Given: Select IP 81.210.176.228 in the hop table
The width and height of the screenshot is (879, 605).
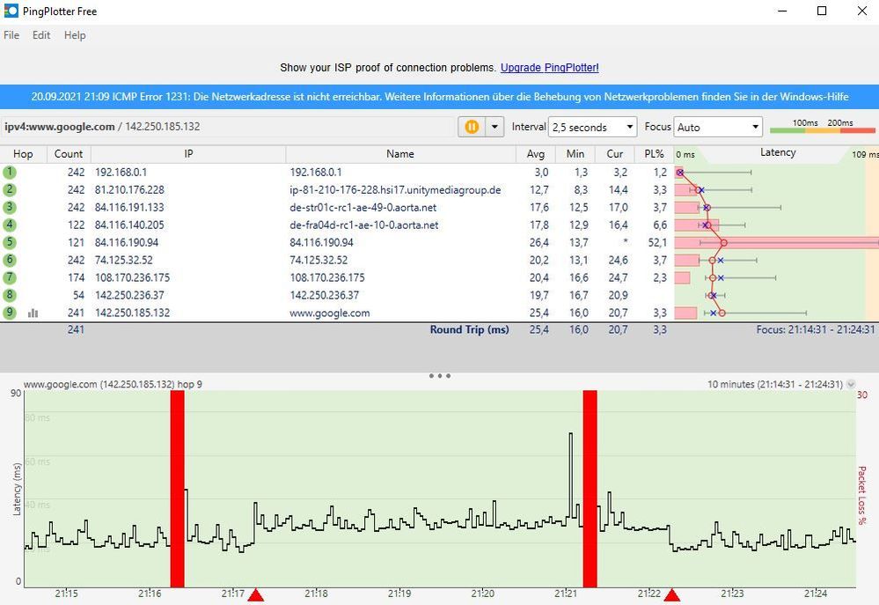Looking at the screenshot, I should click(129, 189).
